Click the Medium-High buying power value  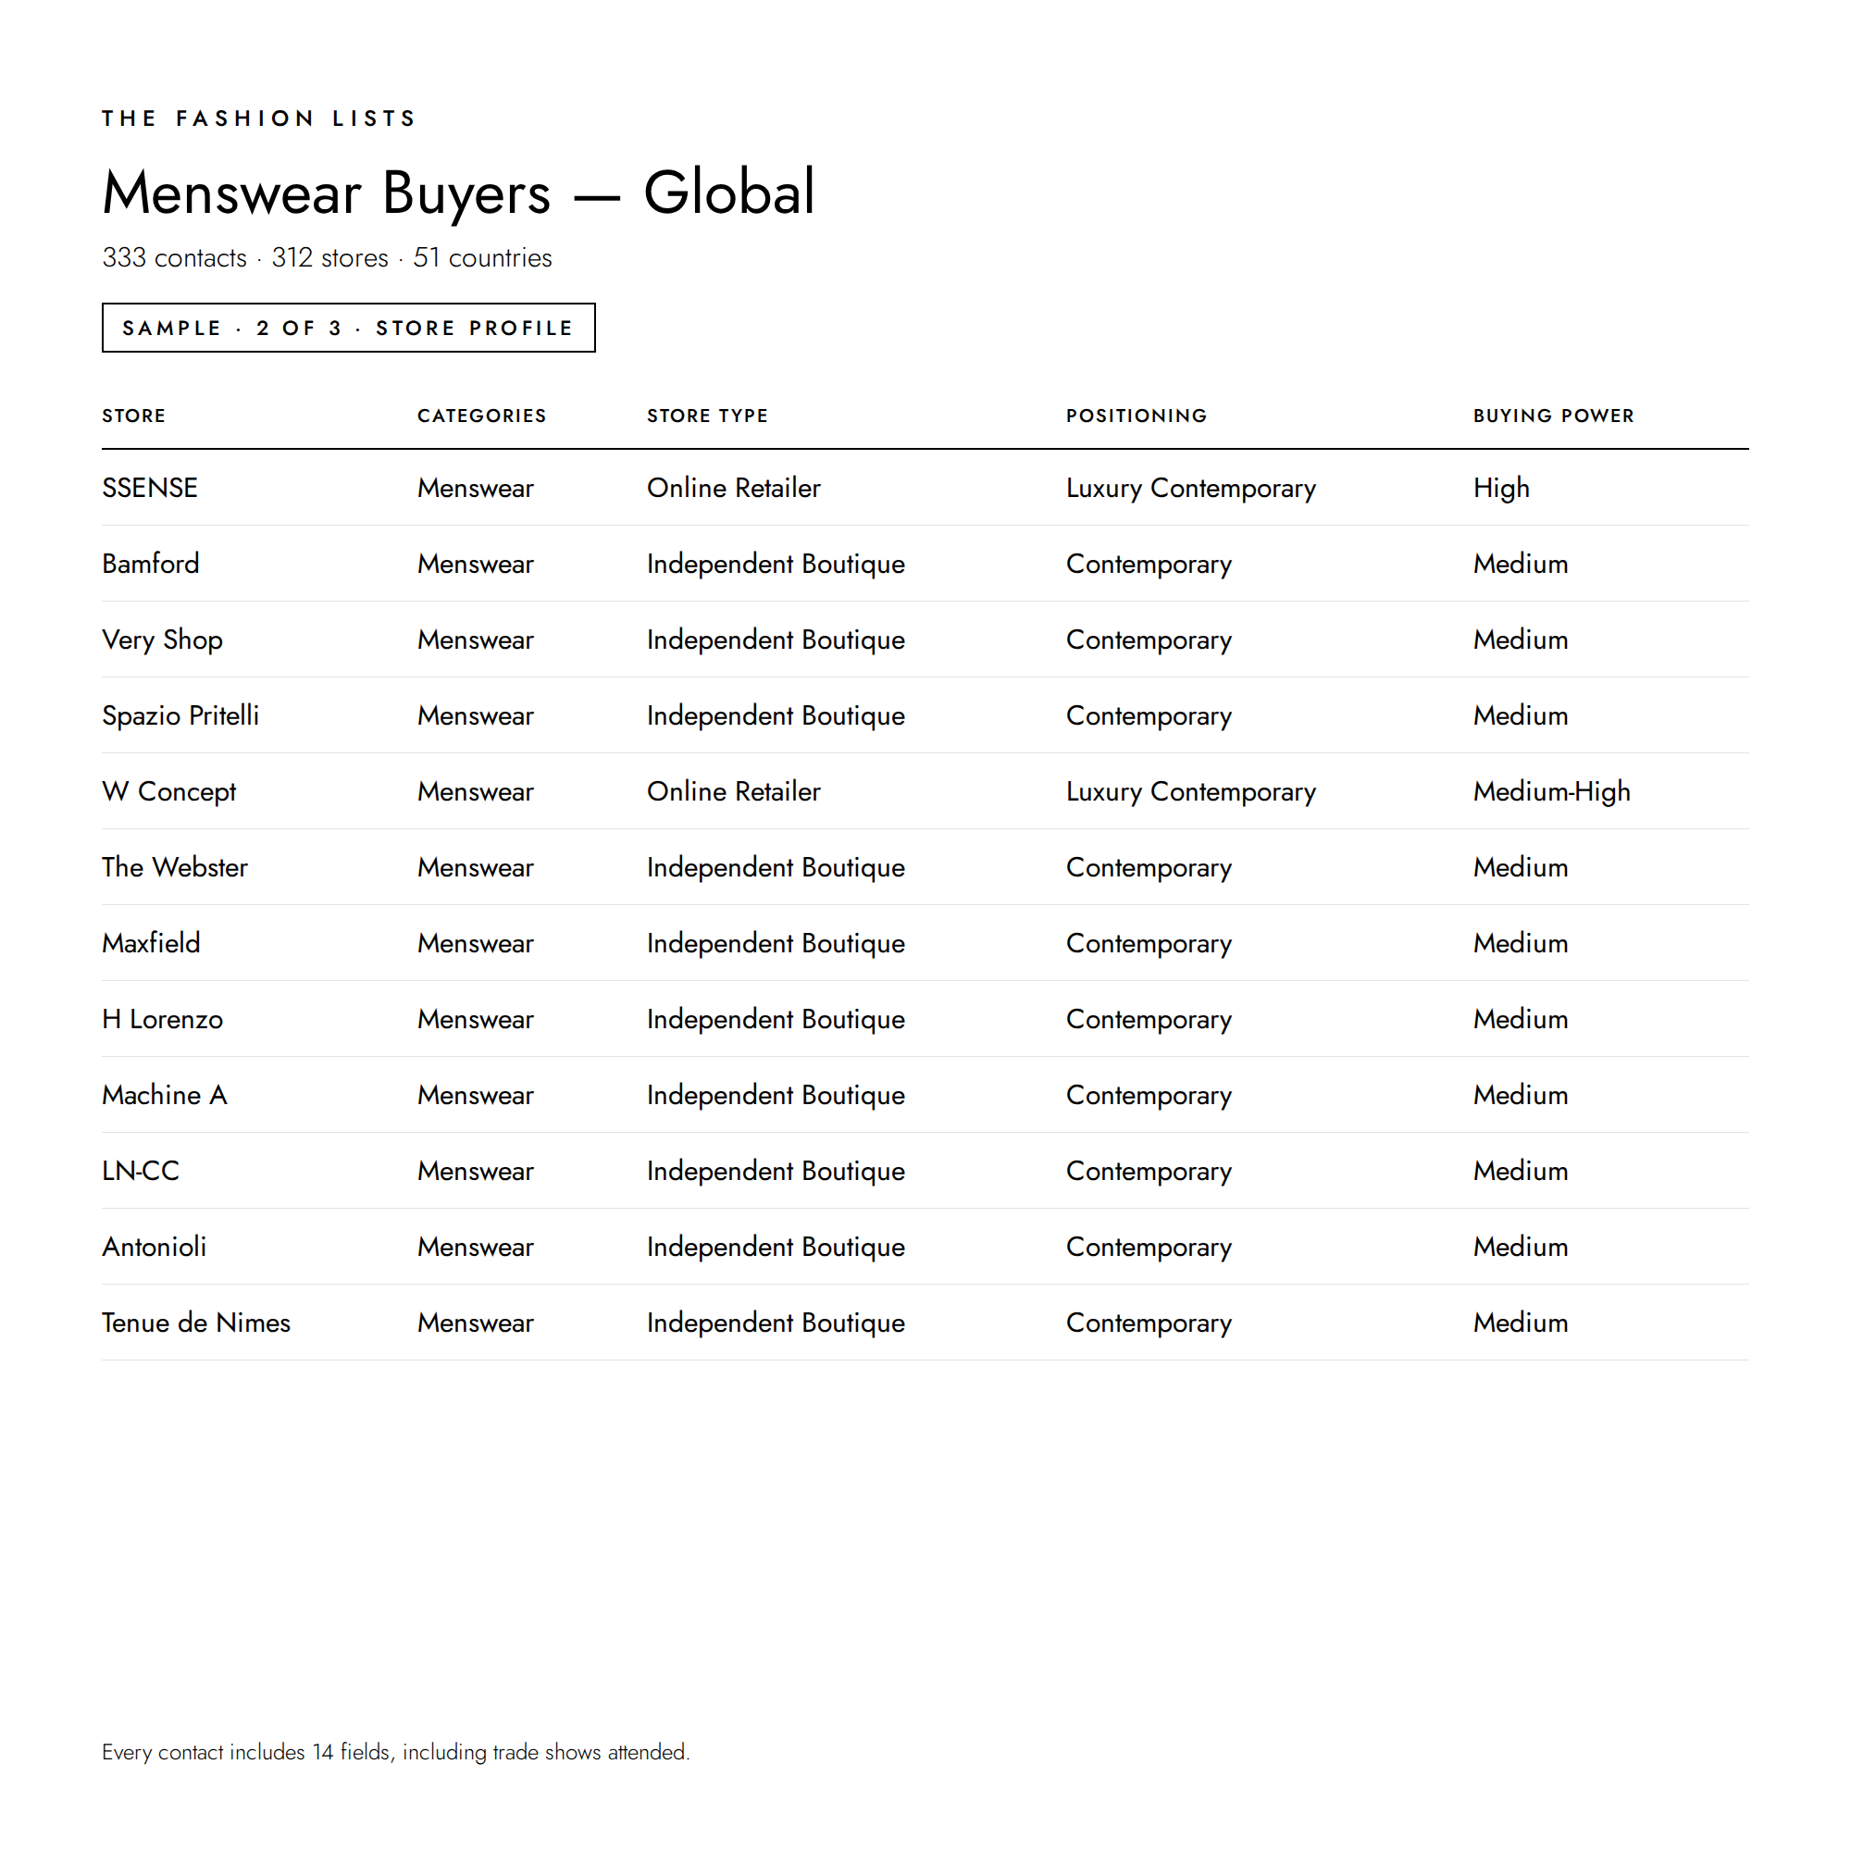(x=1552, y=792)
